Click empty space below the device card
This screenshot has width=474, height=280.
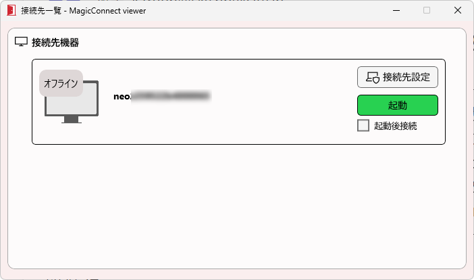tap(237, 206)
